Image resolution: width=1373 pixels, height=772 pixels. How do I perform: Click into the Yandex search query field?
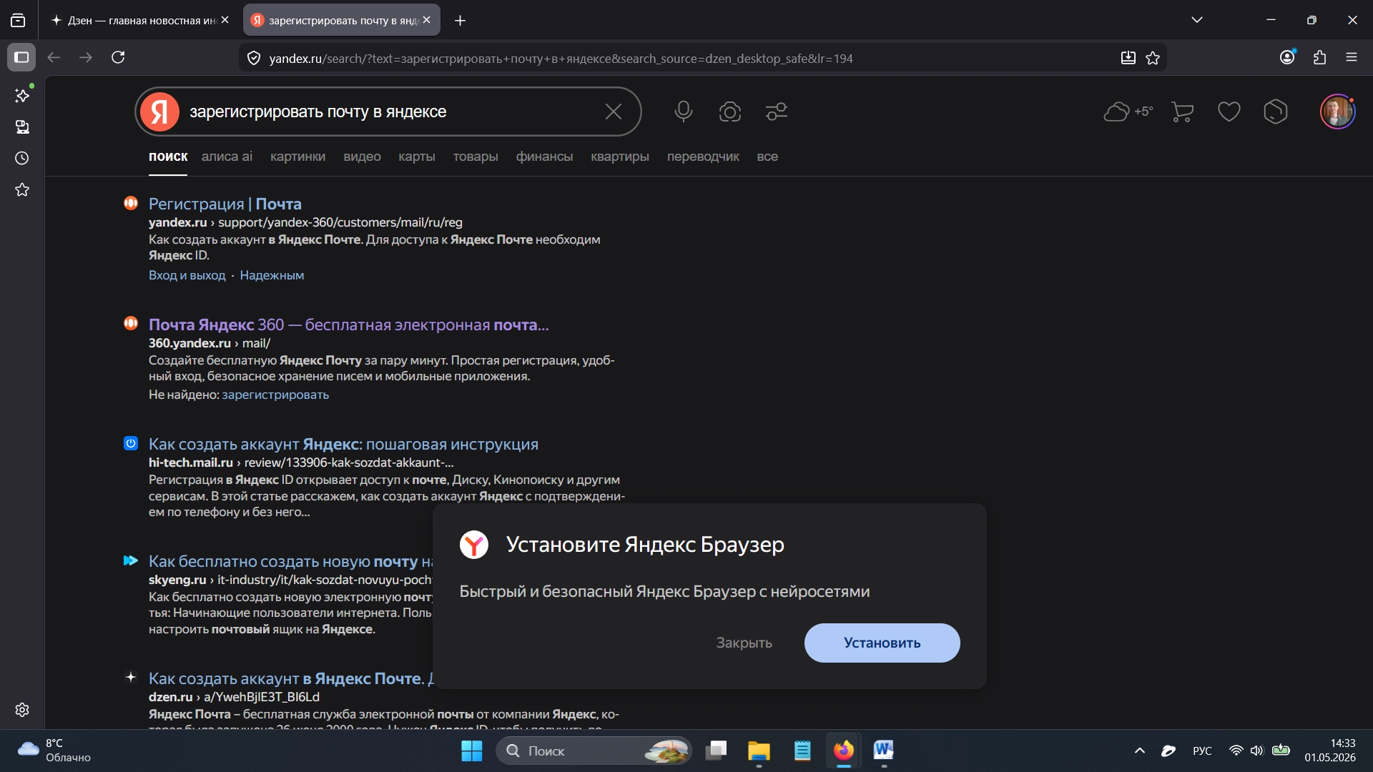390,112
